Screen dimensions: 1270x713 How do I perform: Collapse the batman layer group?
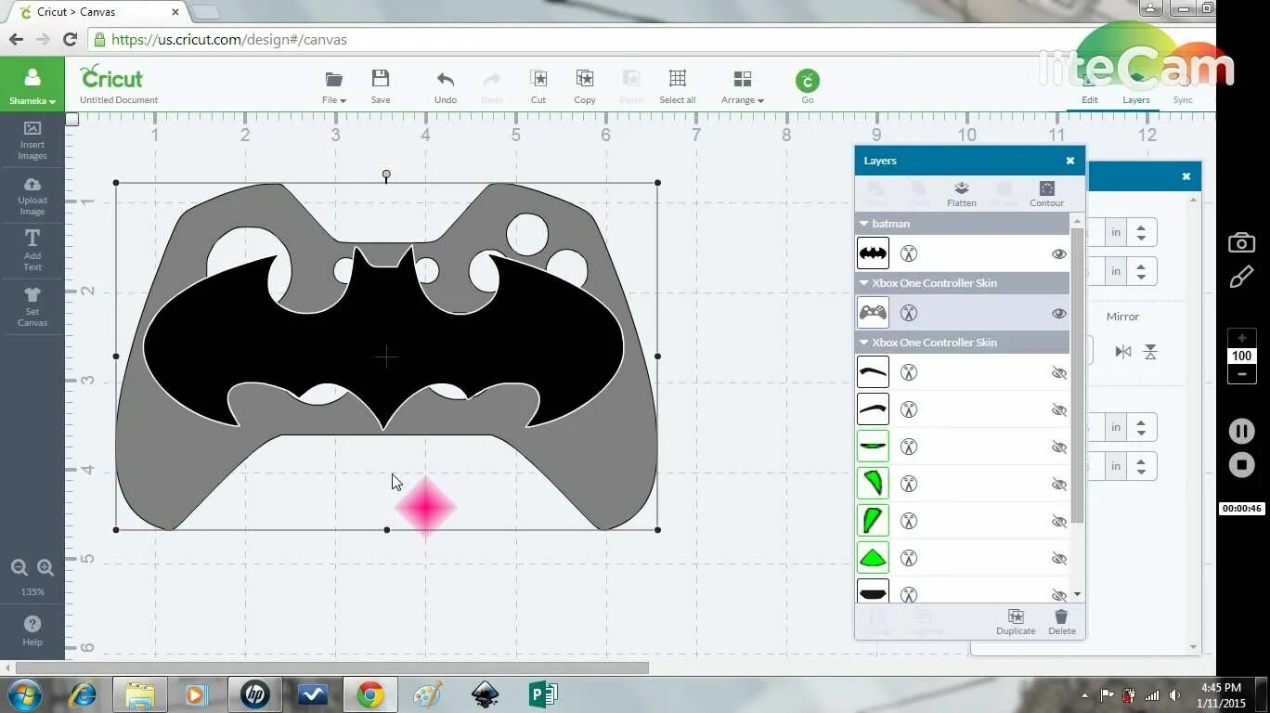tap(863, 224)
